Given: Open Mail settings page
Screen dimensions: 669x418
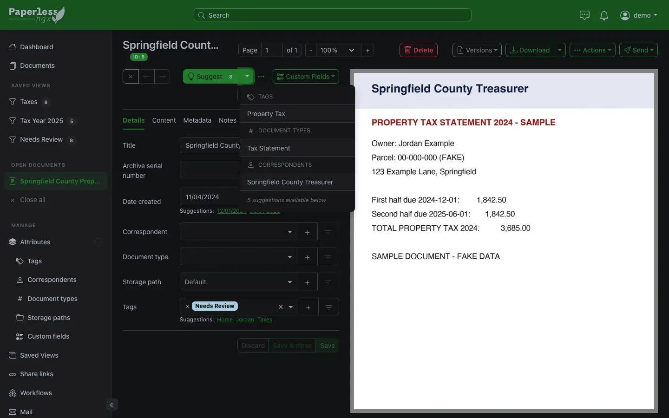Looking at the screenshot, I should click(x=26, y=412).
